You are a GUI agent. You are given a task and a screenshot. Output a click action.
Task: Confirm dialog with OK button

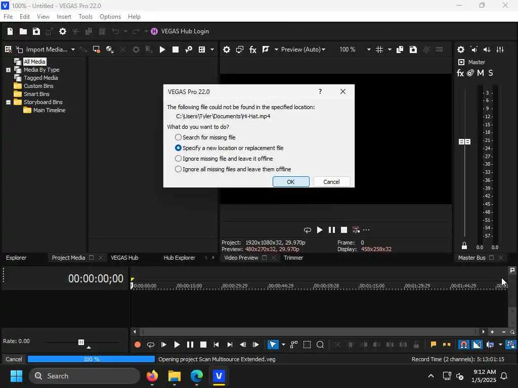coord(291,182)
